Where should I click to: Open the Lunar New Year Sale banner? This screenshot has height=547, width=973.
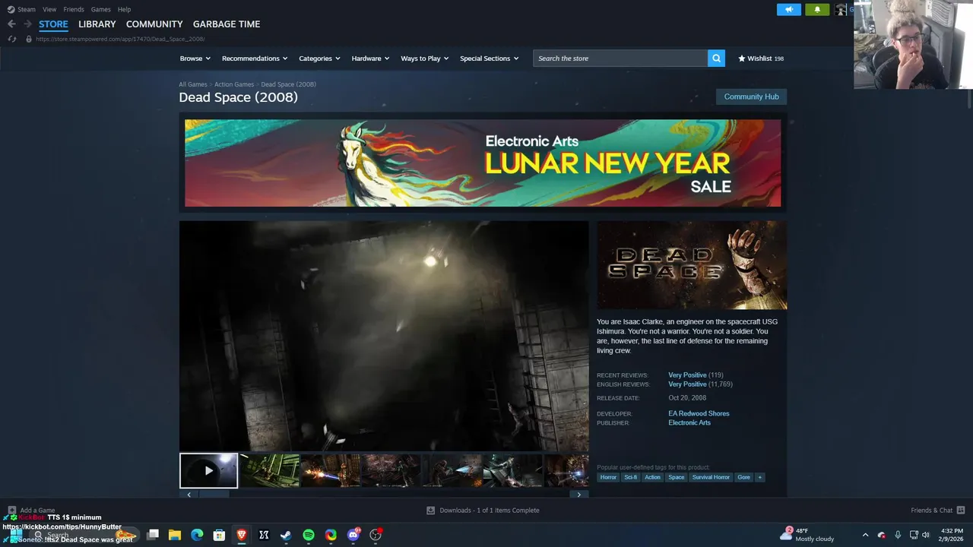point(483,163)
